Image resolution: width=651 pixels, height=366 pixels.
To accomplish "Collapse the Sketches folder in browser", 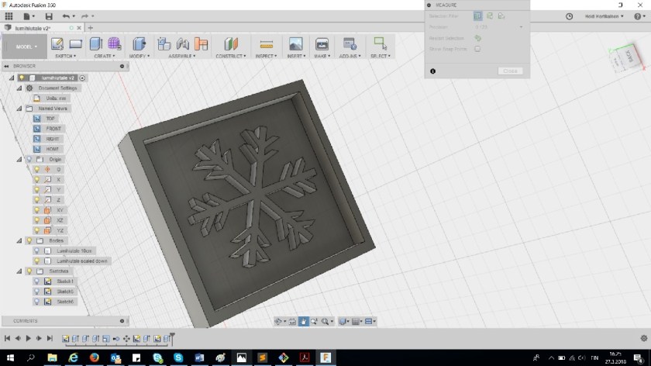I will [19, 271].
